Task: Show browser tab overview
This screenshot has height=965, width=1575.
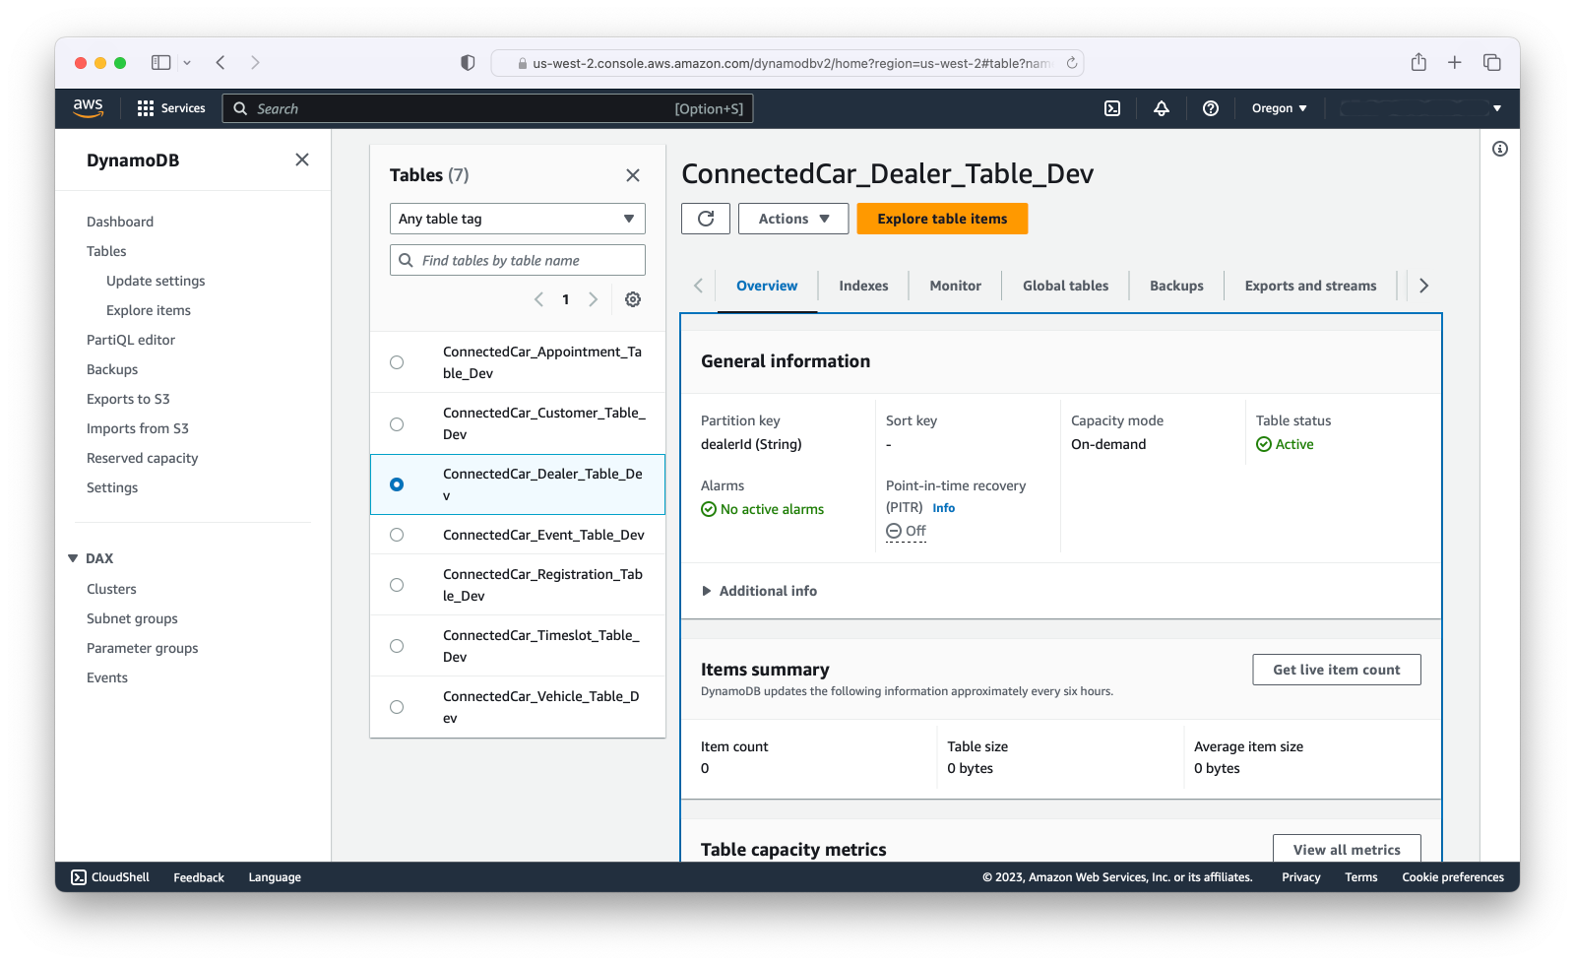Action: (1492, 62)
